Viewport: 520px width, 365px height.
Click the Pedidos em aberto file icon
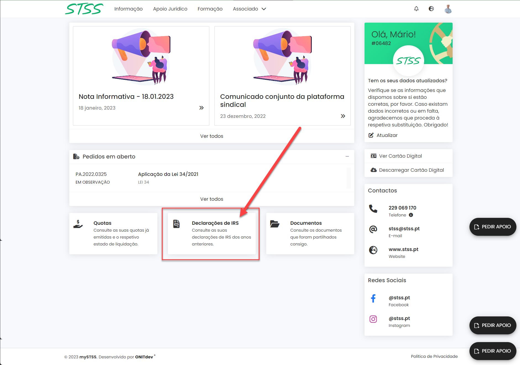(x=76, y=157)
